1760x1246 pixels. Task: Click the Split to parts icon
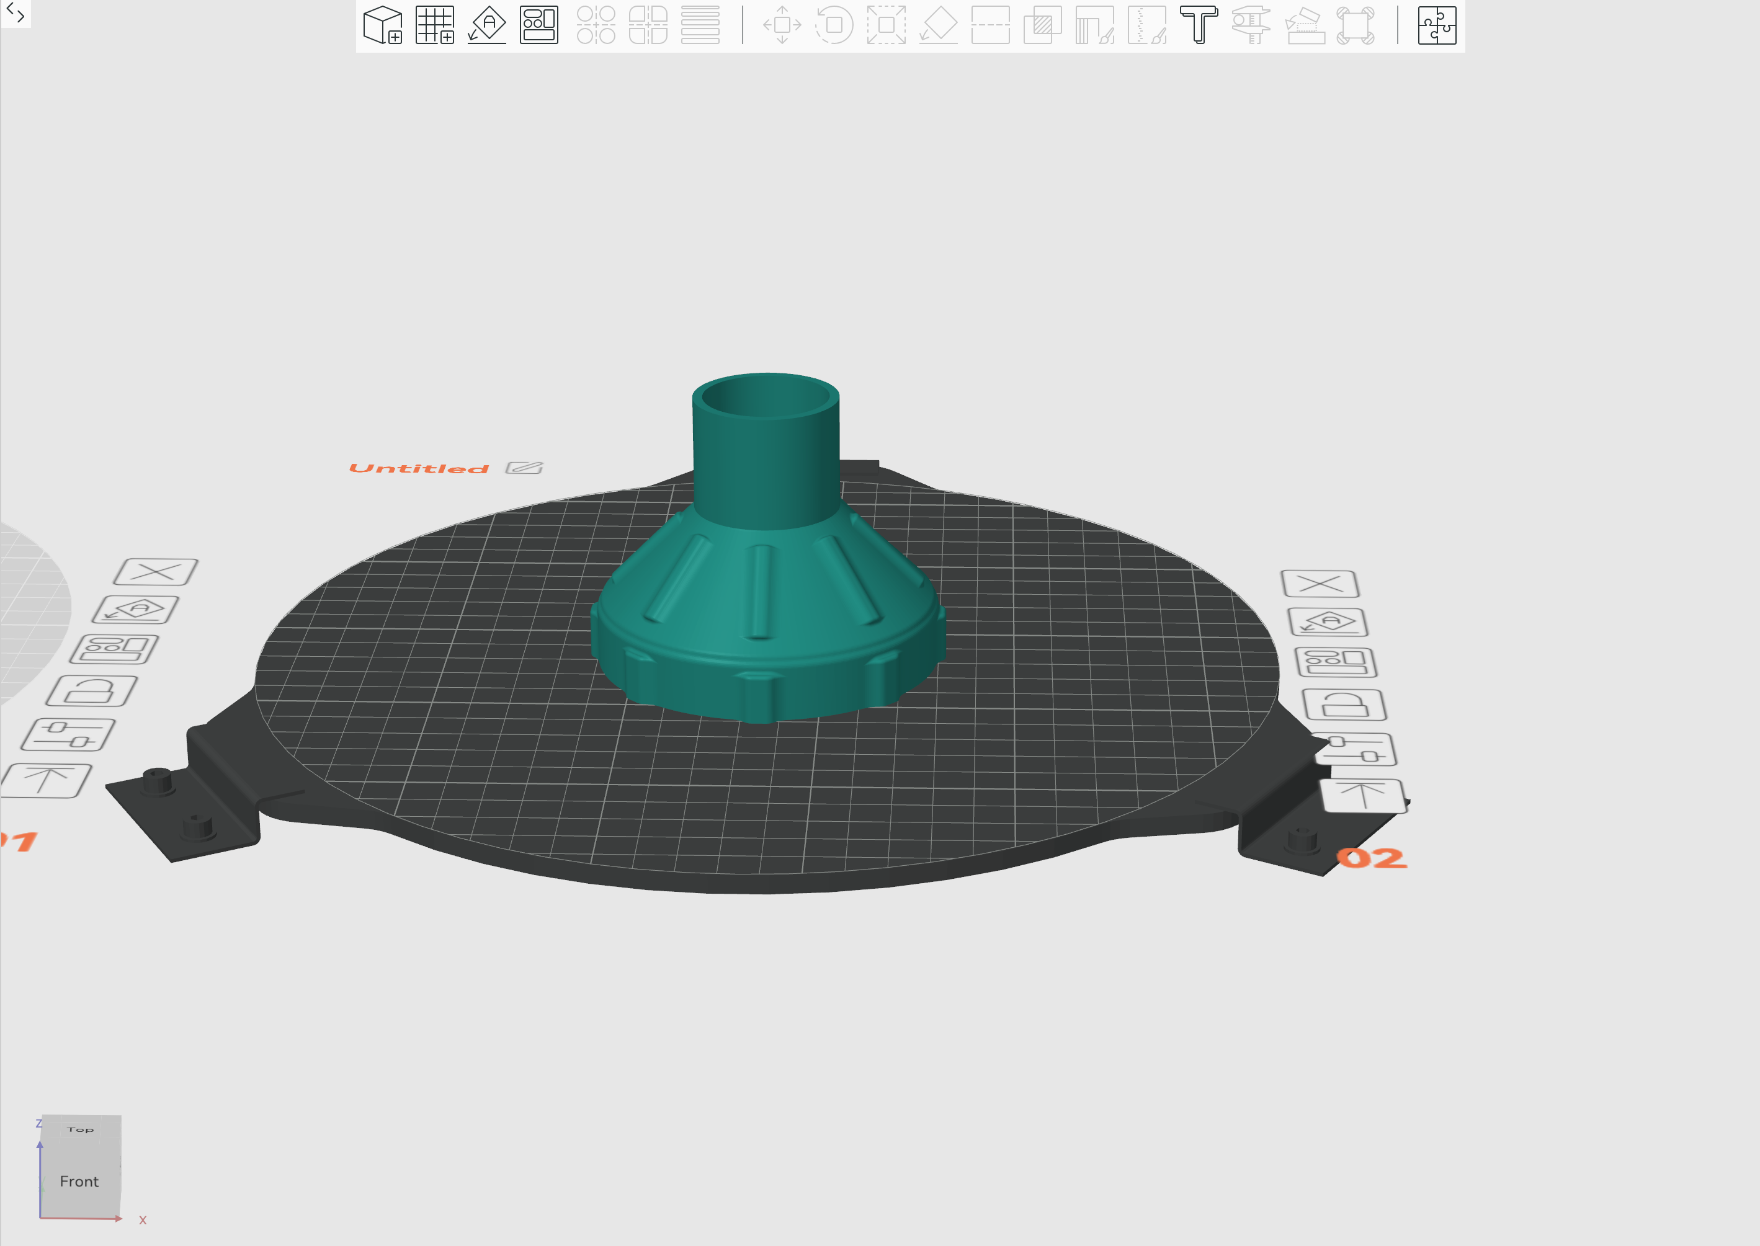click(x=648, y=25)
